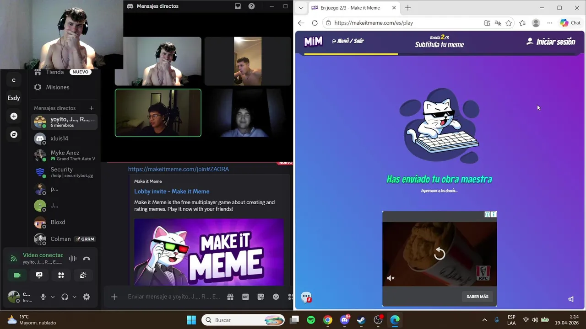
Task: Open xluis14 direct message
Action: (64, 138)
